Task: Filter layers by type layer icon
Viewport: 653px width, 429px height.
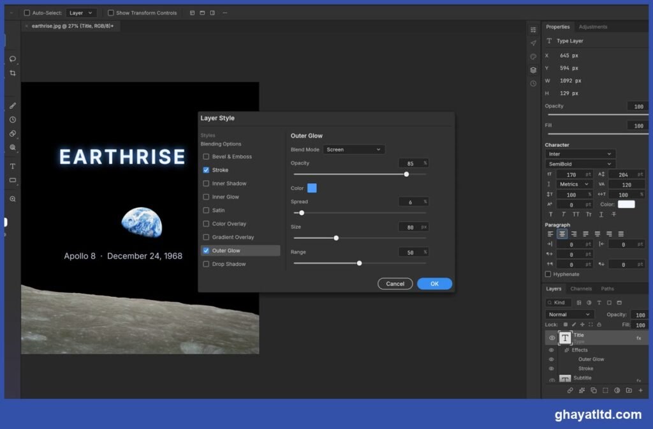Action: click(599, 303)
